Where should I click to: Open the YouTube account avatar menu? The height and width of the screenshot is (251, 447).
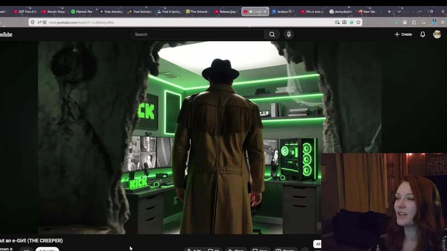point(437,34)
